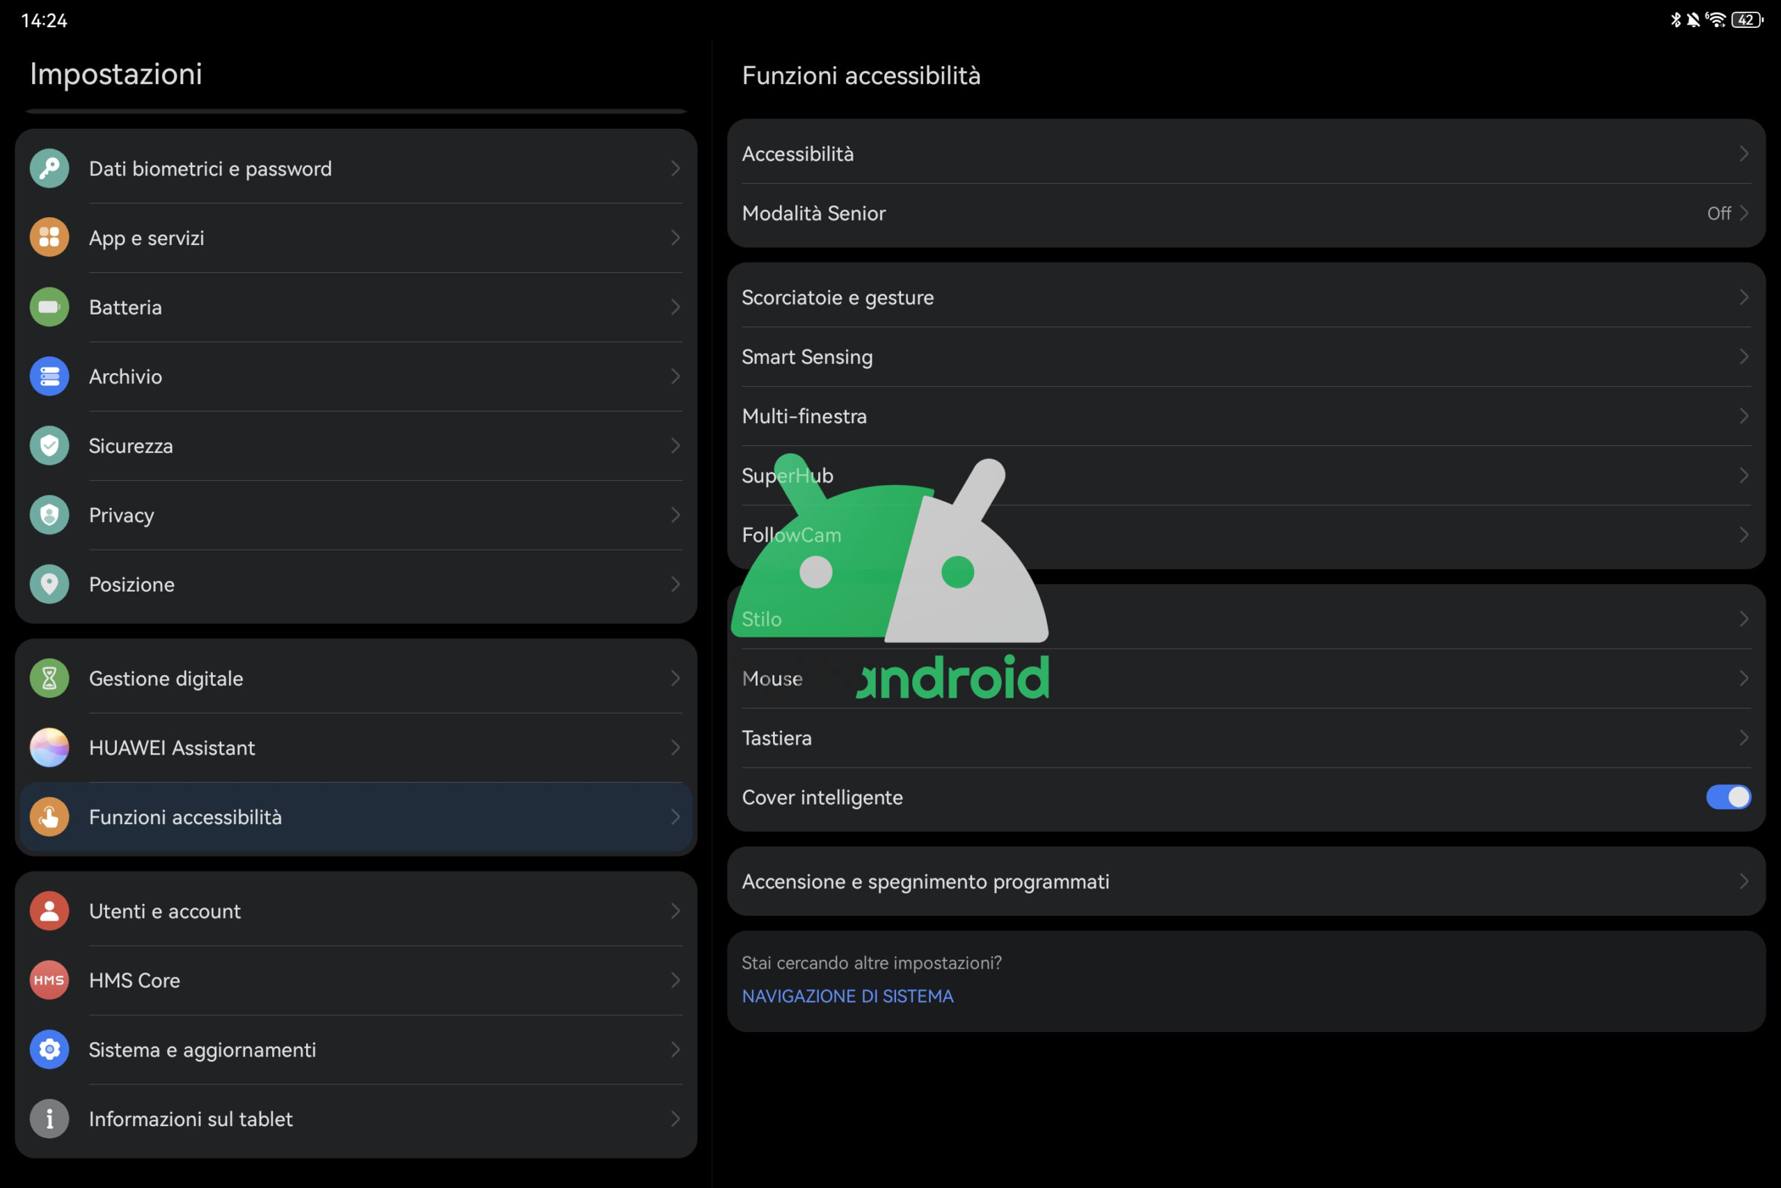
Task: Expand the Accessibilità chevron arrow
Action: (1744, 154)
